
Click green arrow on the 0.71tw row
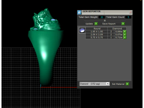point(125,37)
